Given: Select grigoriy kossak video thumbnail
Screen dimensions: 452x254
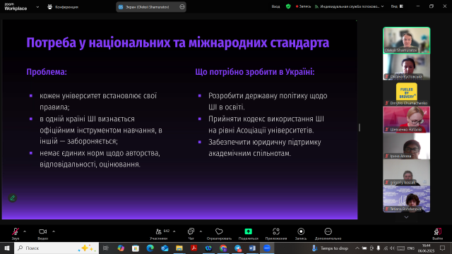Looking at the screenshot, I should click(407, 173).
